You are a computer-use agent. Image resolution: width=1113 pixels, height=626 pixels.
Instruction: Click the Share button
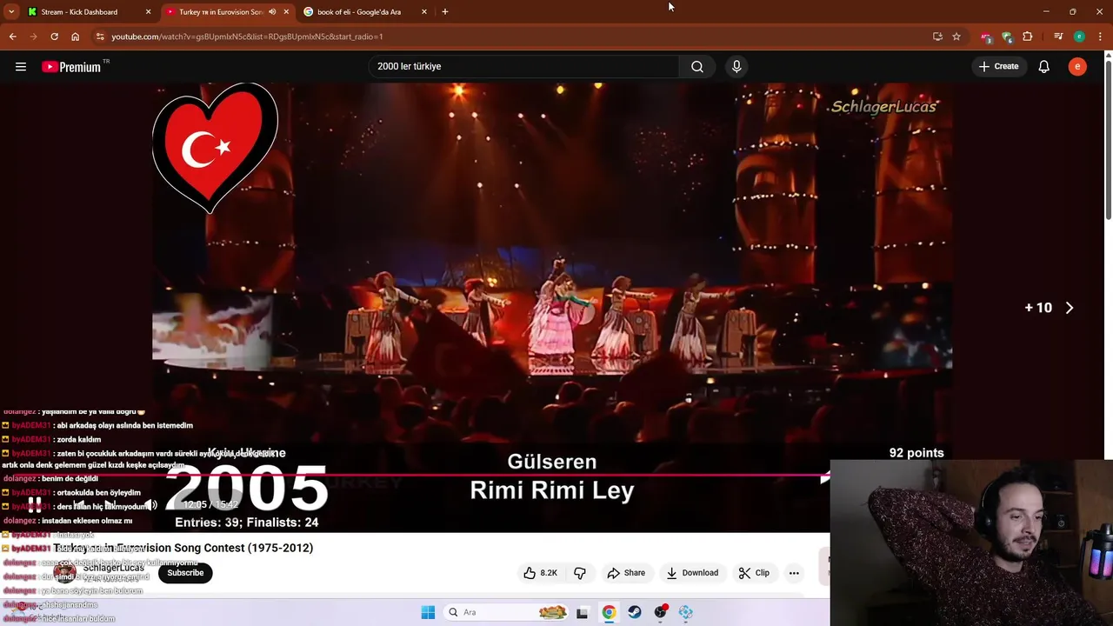click(626, 573)
